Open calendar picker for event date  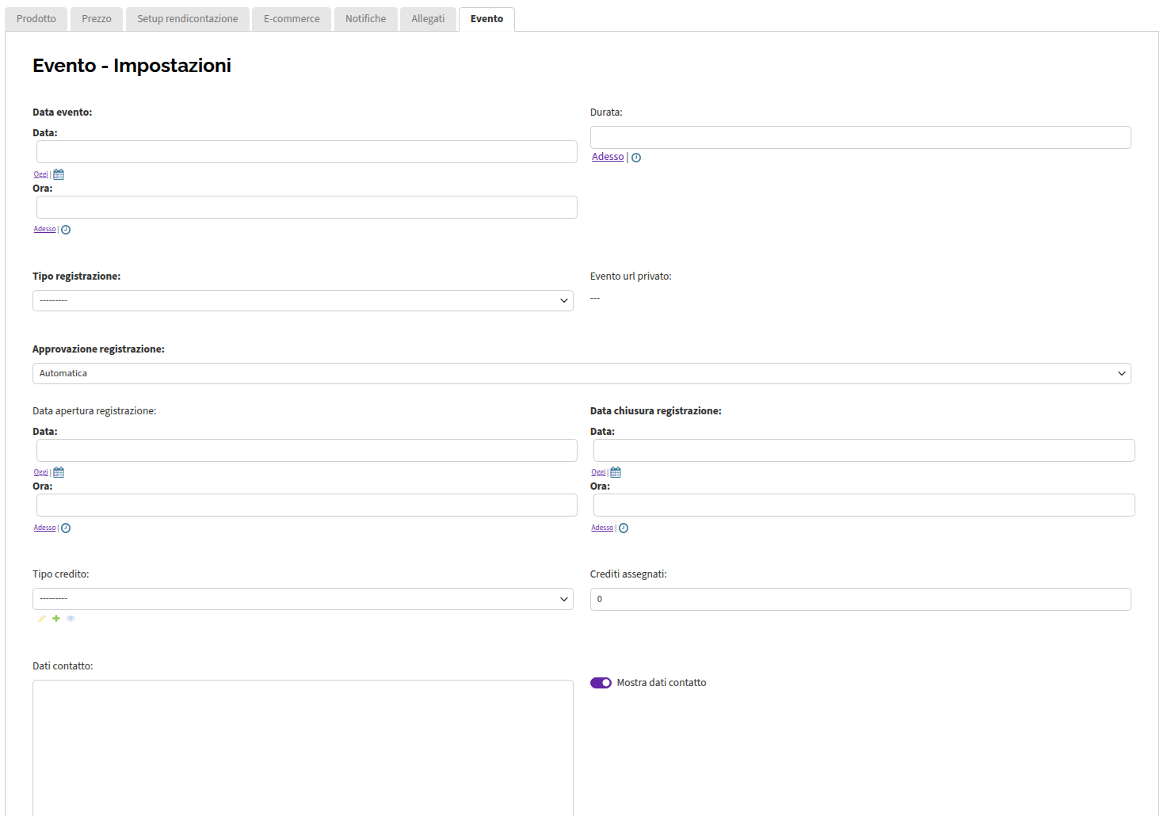[x=59, y=174]
